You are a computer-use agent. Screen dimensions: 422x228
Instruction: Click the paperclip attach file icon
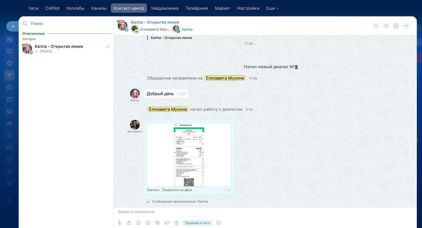tap(120, 223)
